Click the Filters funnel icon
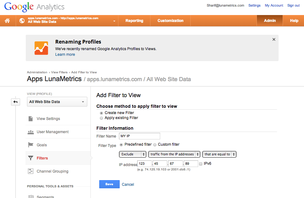This screenshot has width=304, height=198. pyautogui.click(x=31, y=158)
